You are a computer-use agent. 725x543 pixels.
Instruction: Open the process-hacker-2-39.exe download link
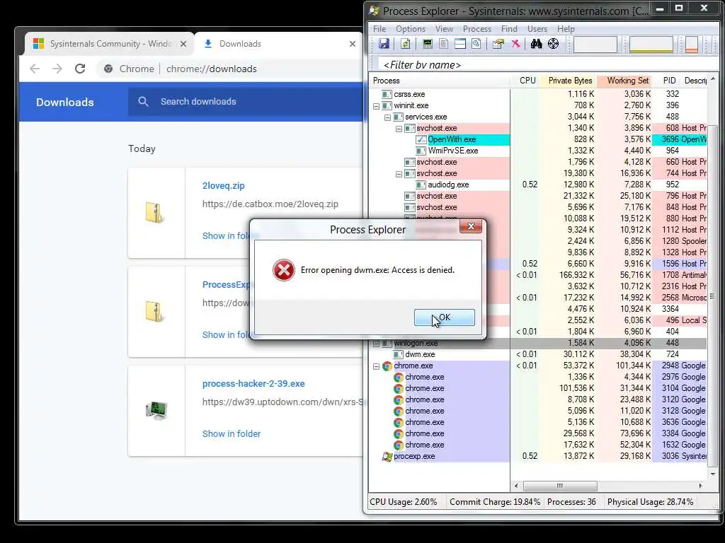[253, 384]
